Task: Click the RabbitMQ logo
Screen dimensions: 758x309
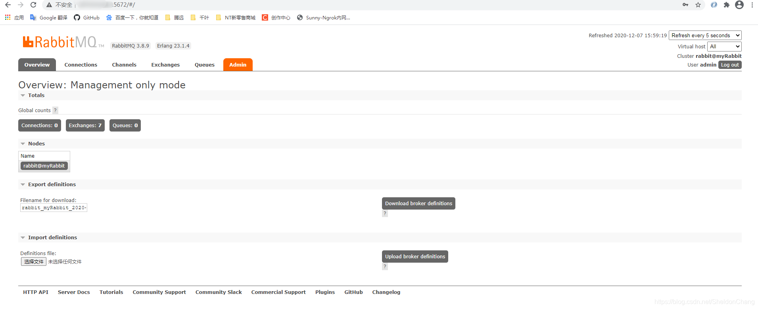Action: point(63,42)
